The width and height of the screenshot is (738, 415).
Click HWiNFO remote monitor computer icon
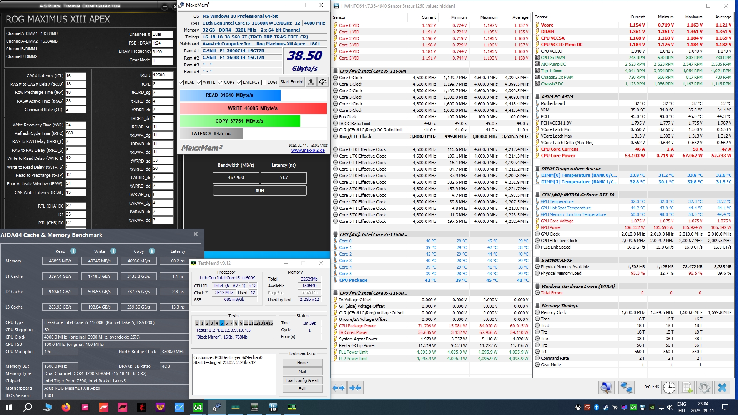pyautogui.click(x=606, y=387)
